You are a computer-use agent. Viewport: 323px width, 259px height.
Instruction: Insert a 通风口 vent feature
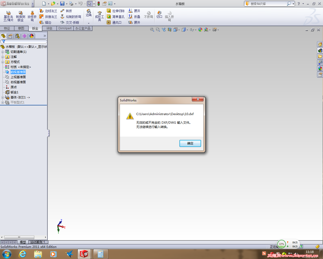coord(114,23)
